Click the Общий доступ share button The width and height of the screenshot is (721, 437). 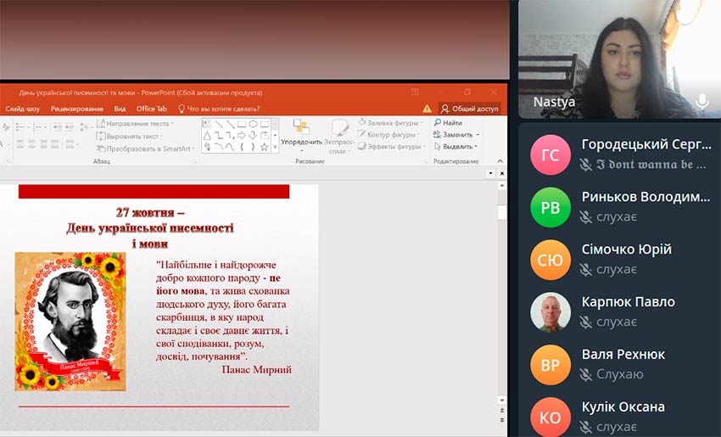click(x=469, y=109)
